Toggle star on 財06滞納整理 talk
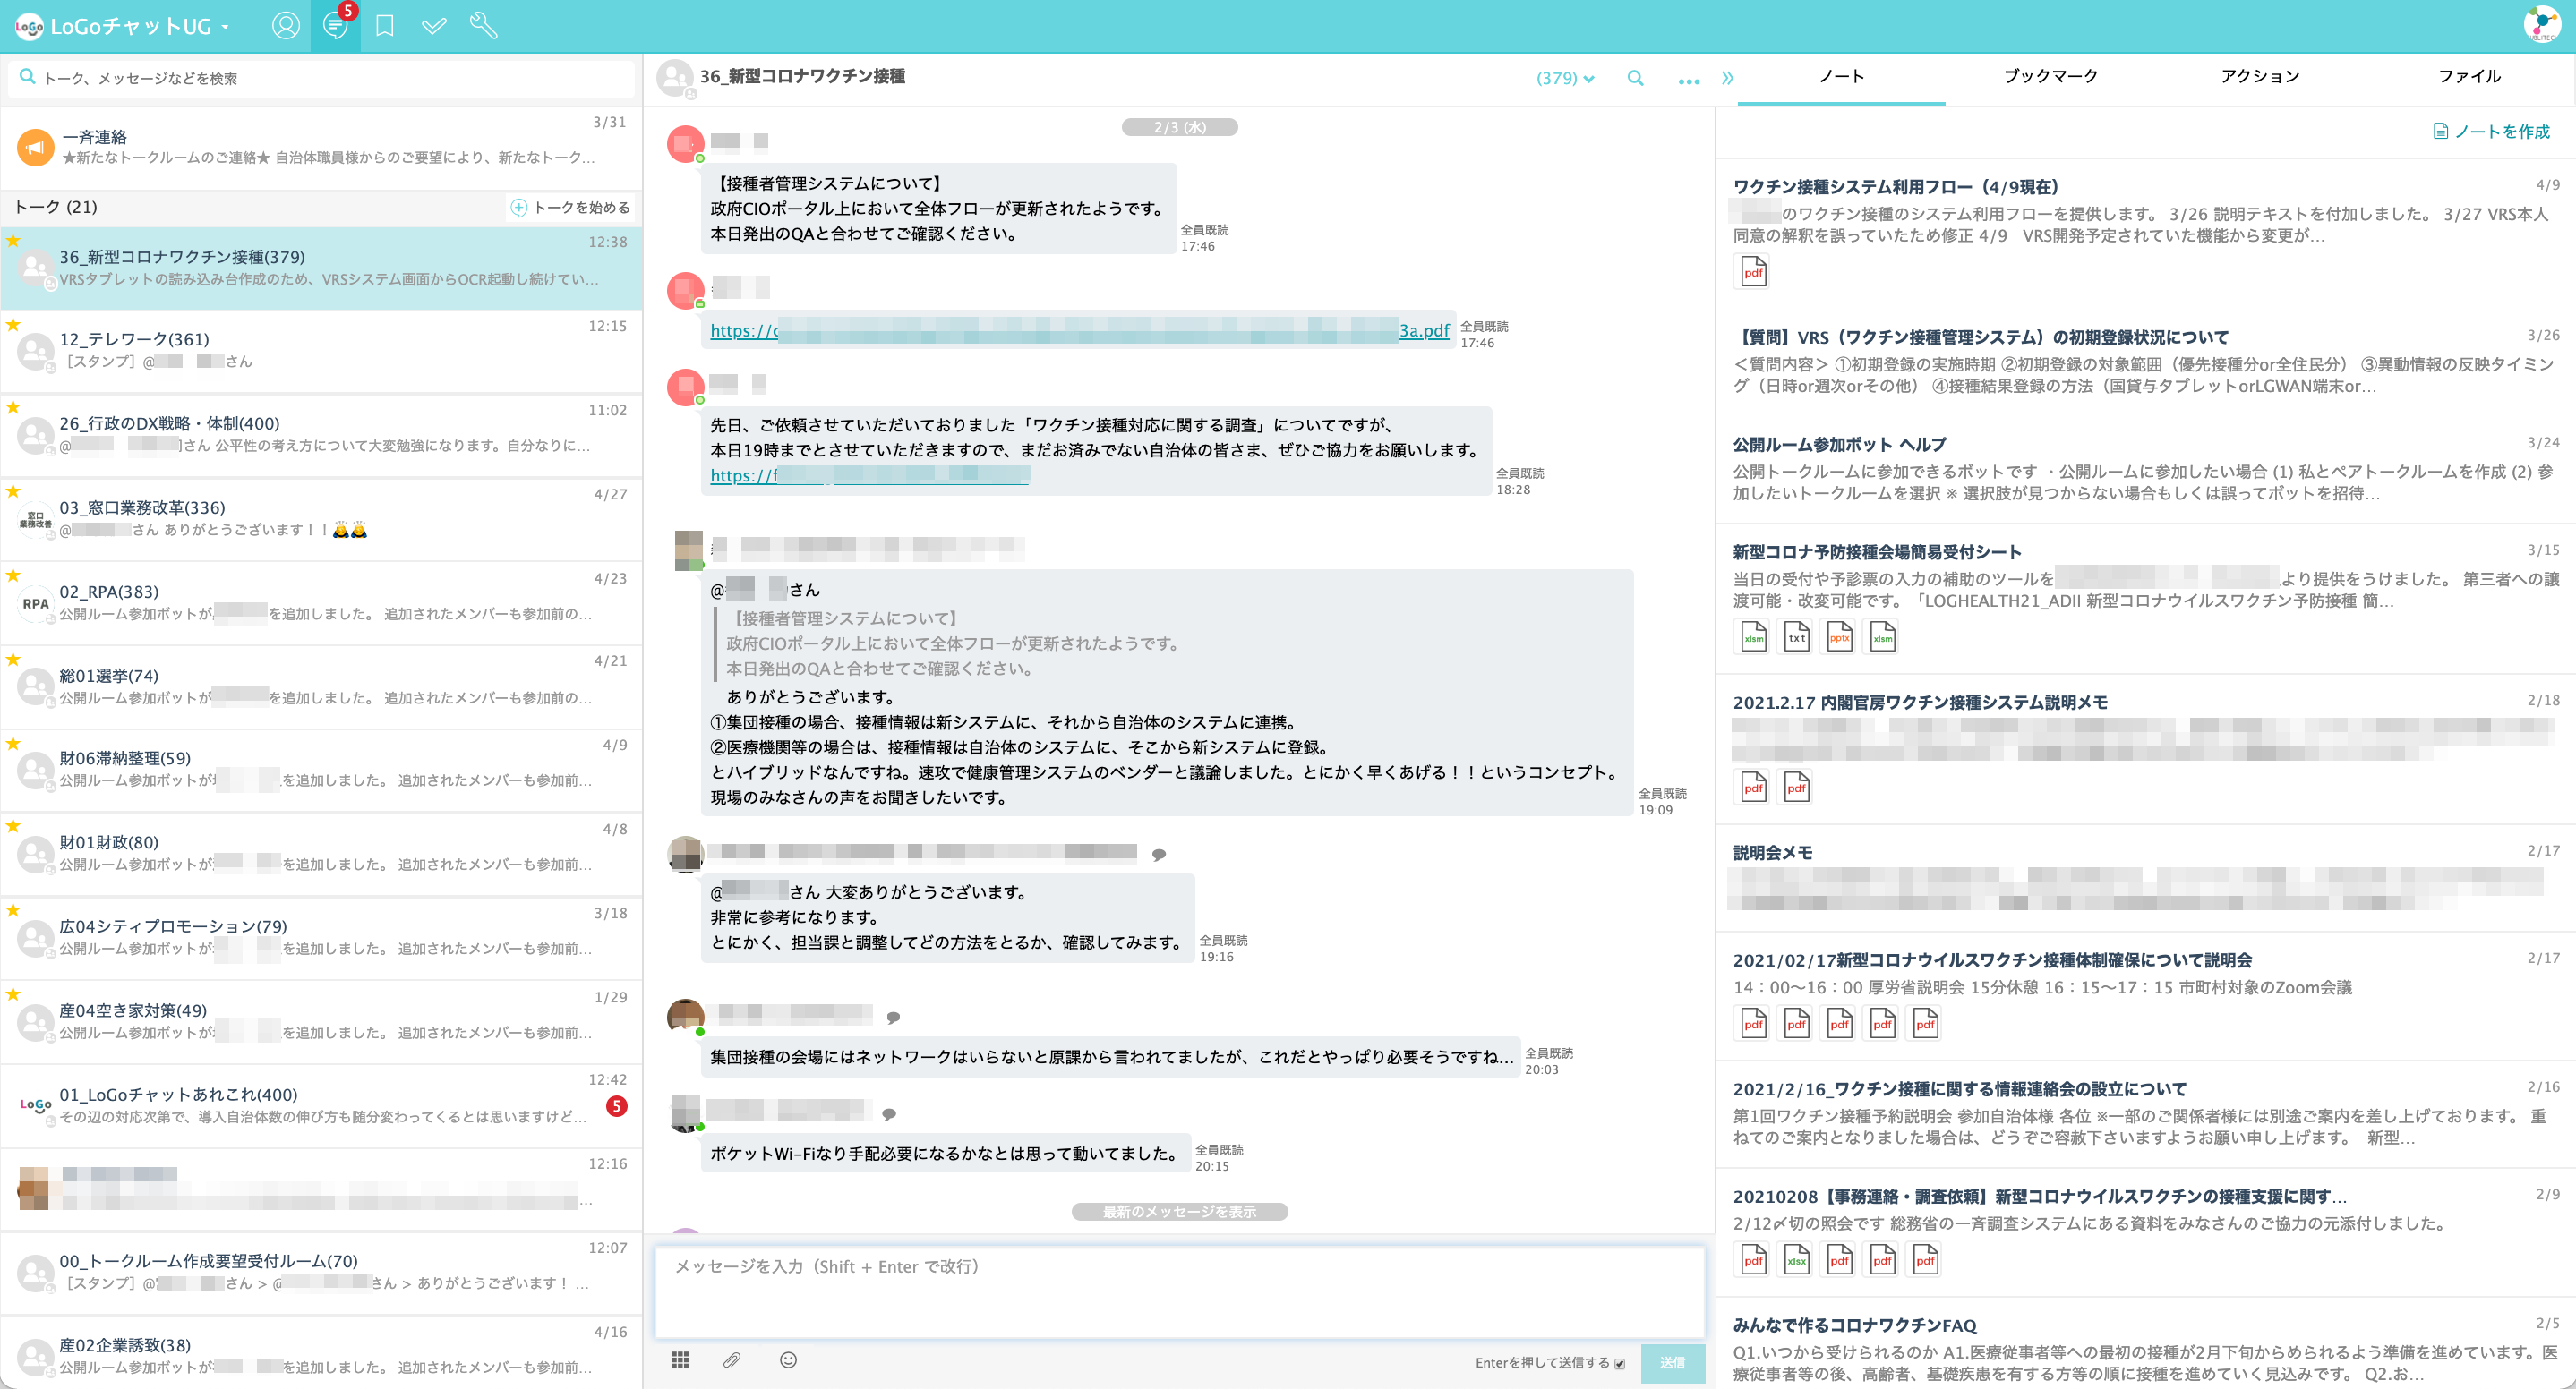The image size is (2576, 1389). point(13,743)
